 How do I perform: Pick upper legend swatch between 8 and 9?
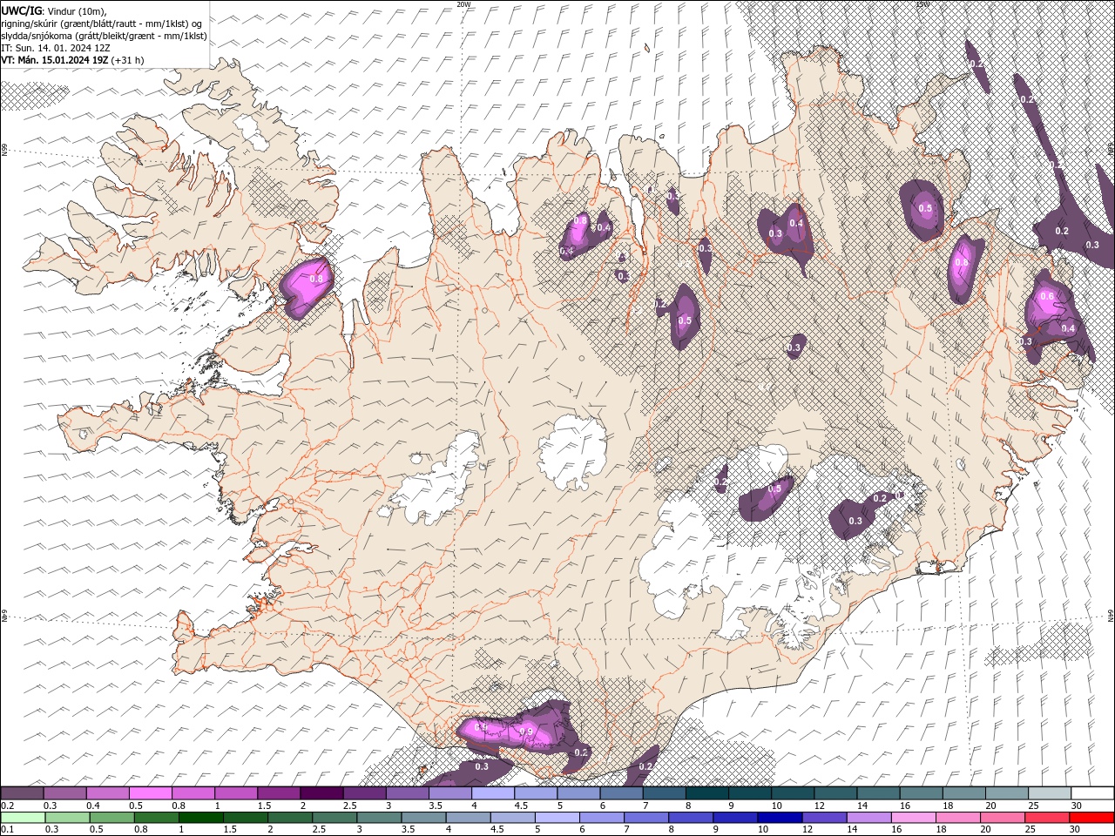coord(707,793)
